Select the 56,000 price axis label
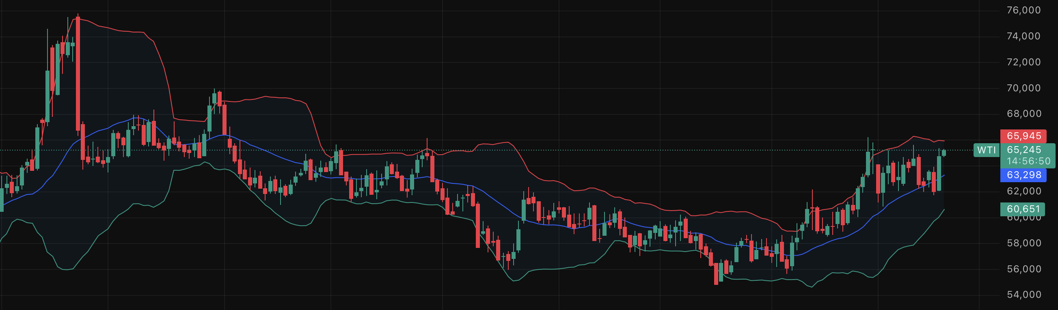The height and width of the screenshot is (310, 1058). (1023, 269)
